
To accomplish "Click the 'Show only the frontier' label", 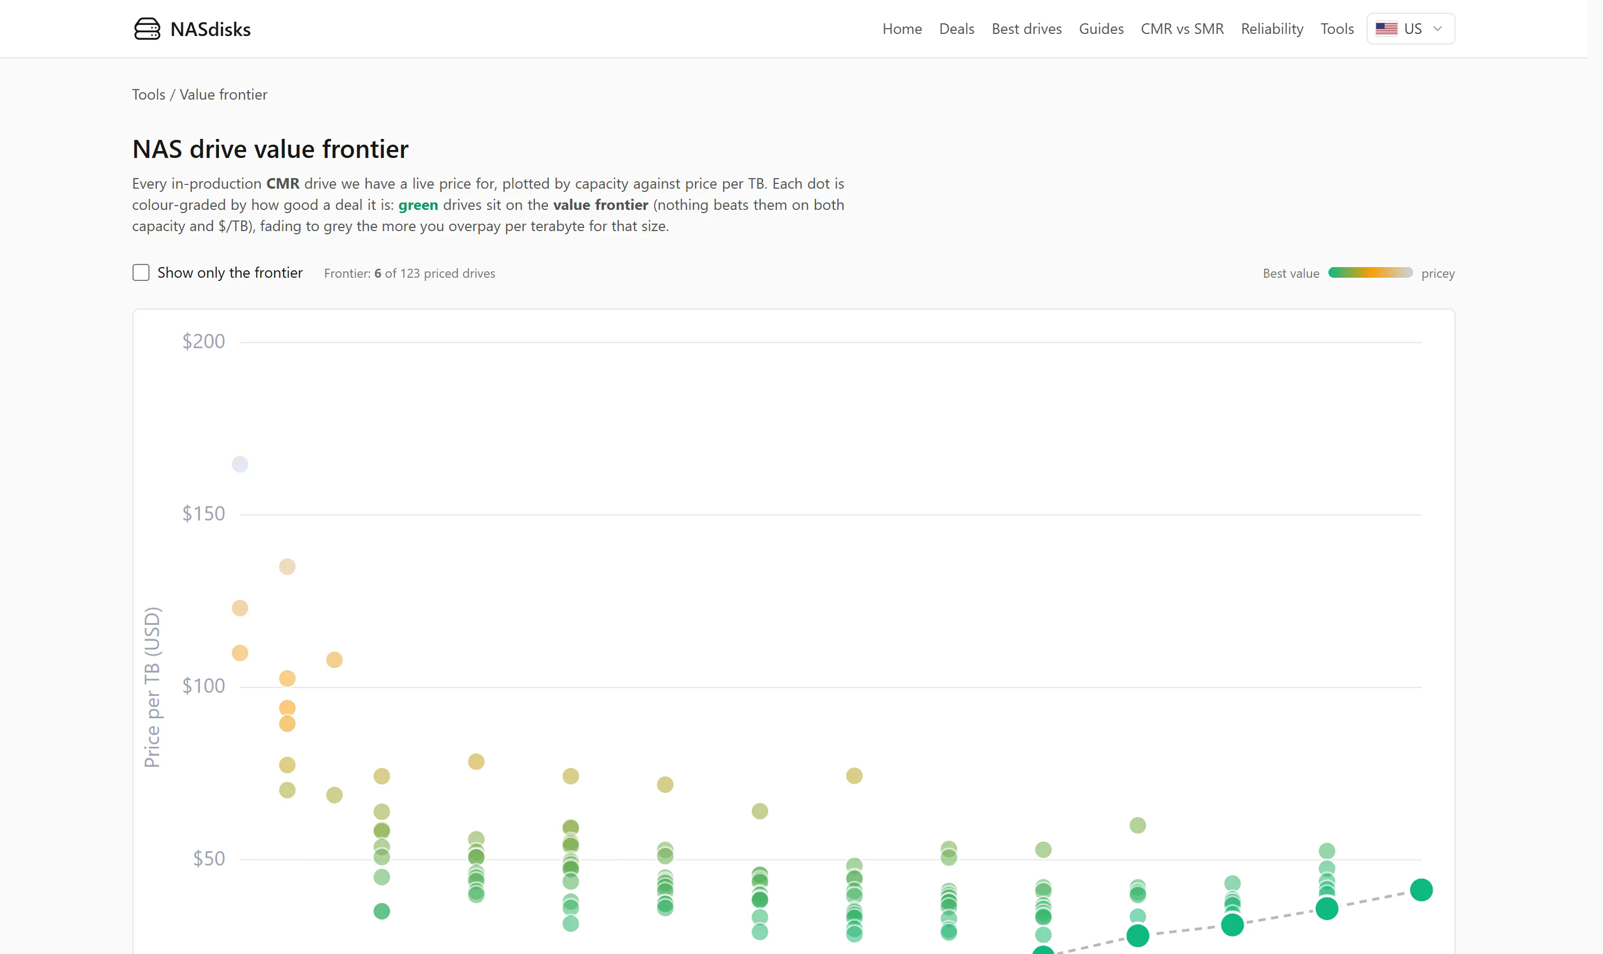I will coord(230,272).
